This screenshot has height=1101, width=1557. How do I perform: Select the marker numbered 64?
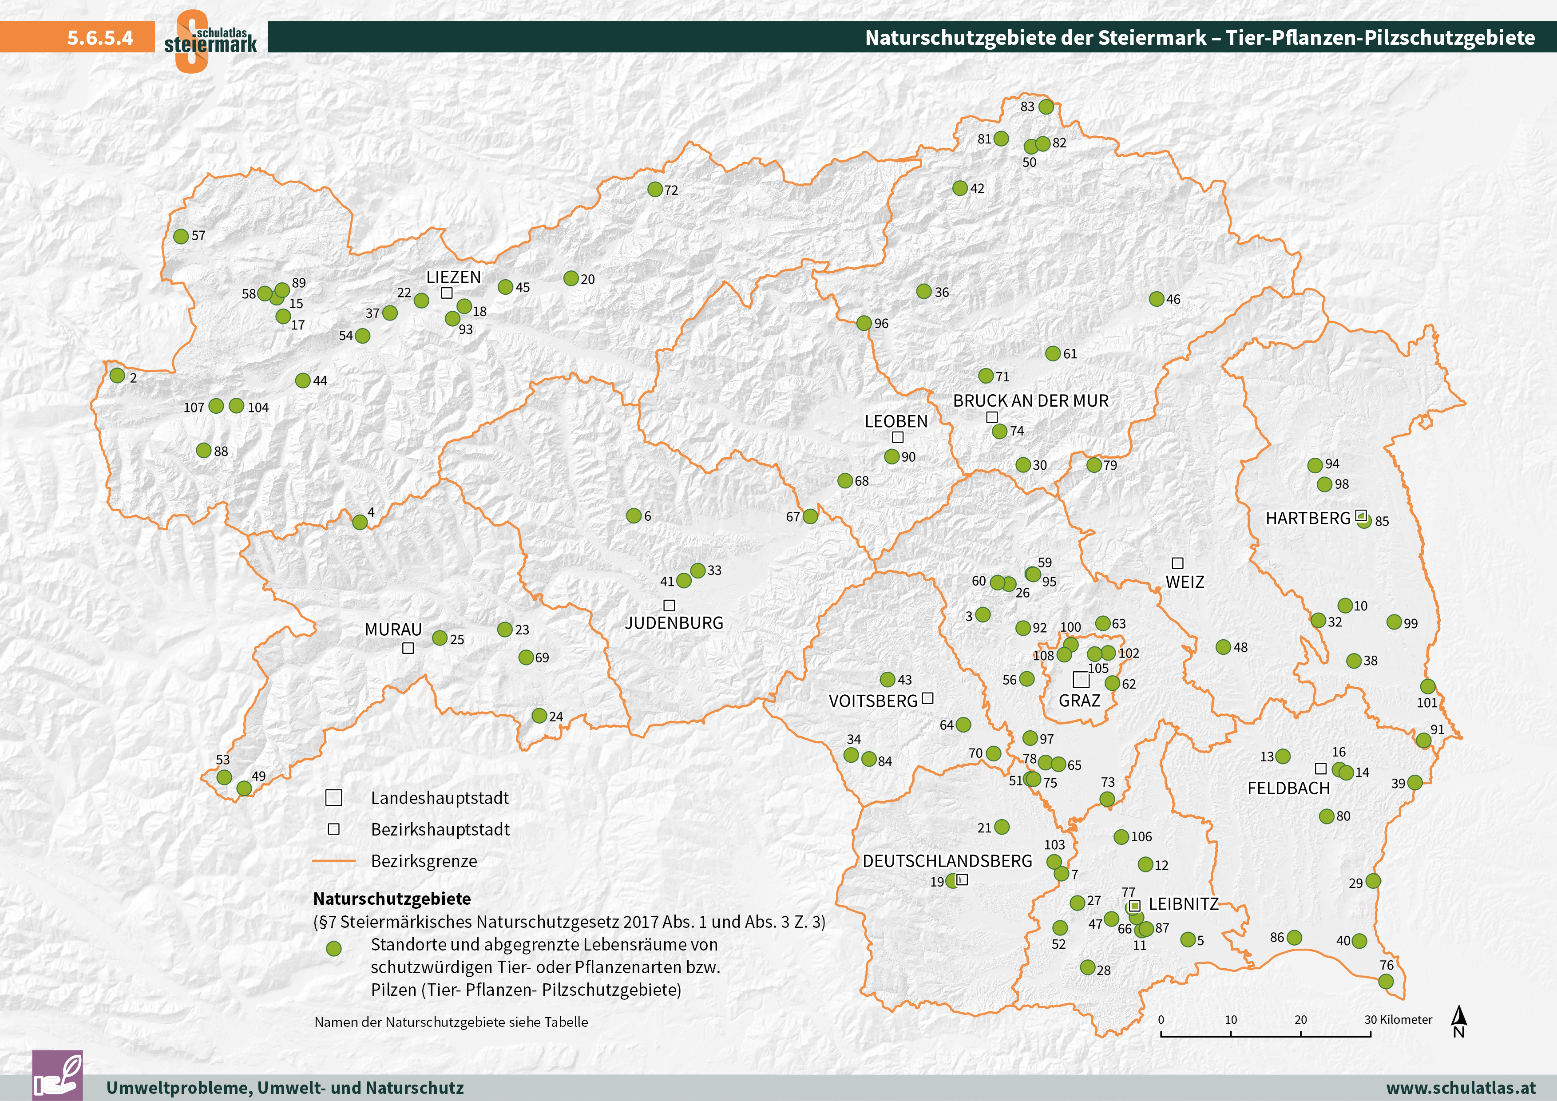pos(963,725)
